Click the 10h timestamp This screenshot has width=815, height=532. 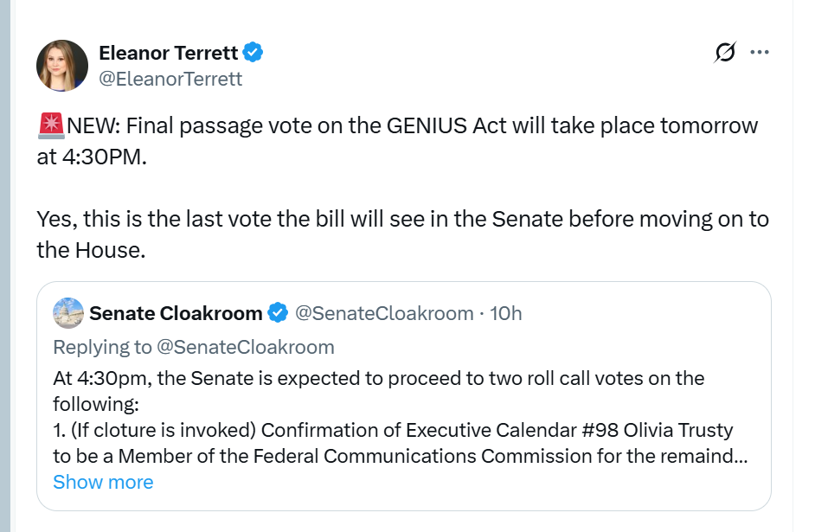(x=506, y=313)
